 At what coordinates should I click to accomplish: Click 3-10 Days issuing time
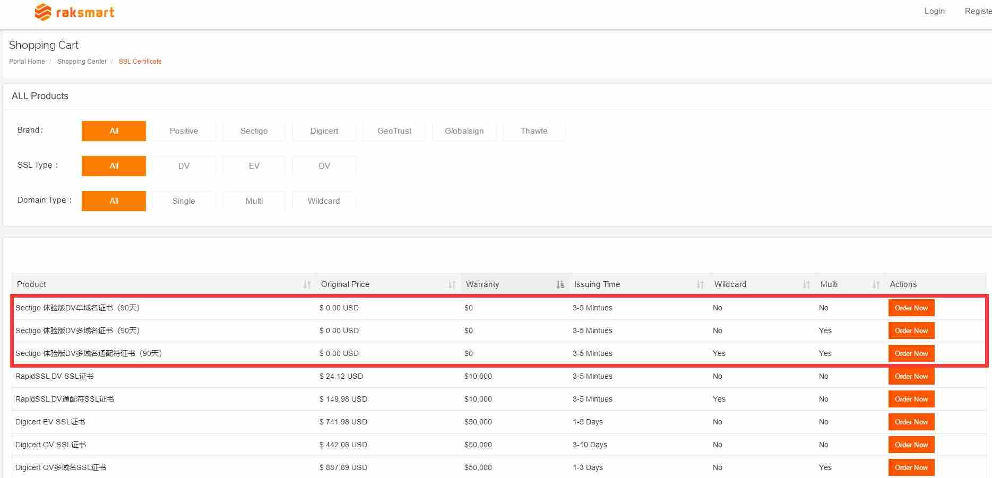coord(590,445)
